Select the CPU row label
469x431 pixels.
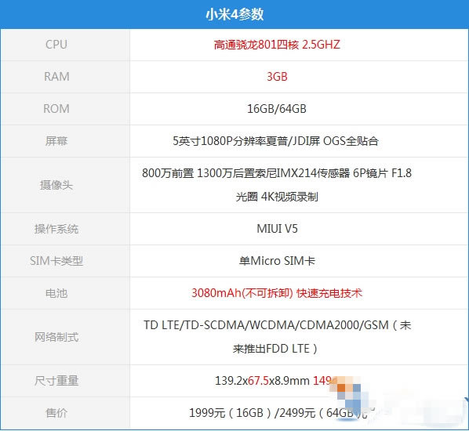[x=56, y=45]
